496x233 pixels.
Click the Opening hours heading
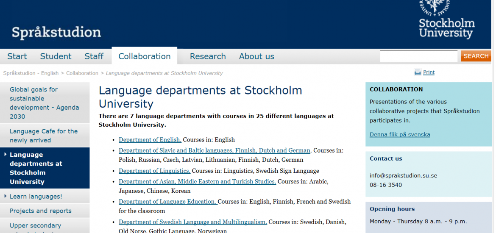(392, 209)
